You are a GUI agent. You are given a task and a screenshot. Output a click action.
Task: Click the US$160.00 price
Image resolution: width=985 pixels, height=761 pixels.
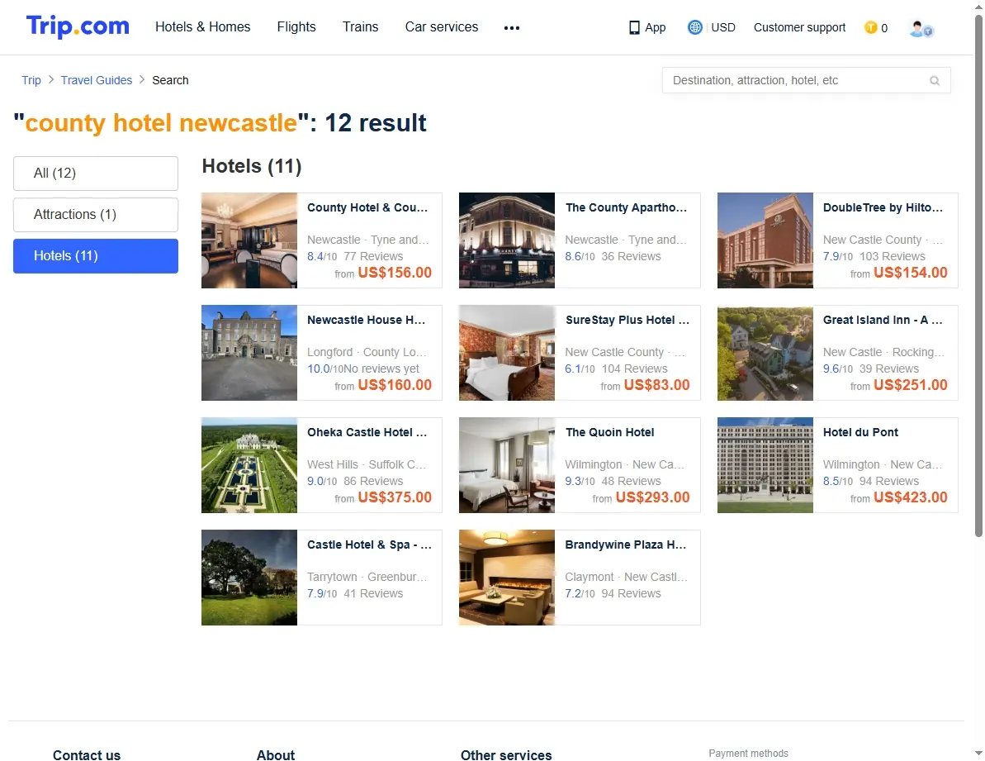coord(395,385)
